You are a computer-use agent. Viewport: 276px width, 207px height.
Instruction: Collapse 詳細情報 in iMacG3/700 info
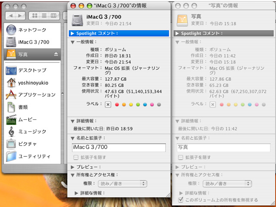pos(72,121)
